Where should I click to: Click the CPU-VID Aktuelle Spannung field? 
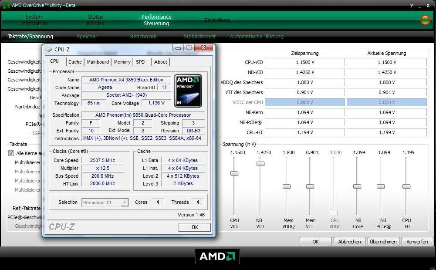387,62
